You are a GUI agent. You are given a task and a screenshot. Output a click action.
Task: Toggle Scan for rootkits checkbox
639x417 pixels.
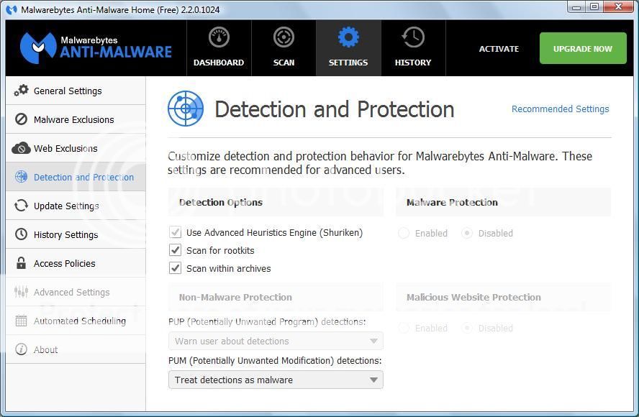coord(175,250)
